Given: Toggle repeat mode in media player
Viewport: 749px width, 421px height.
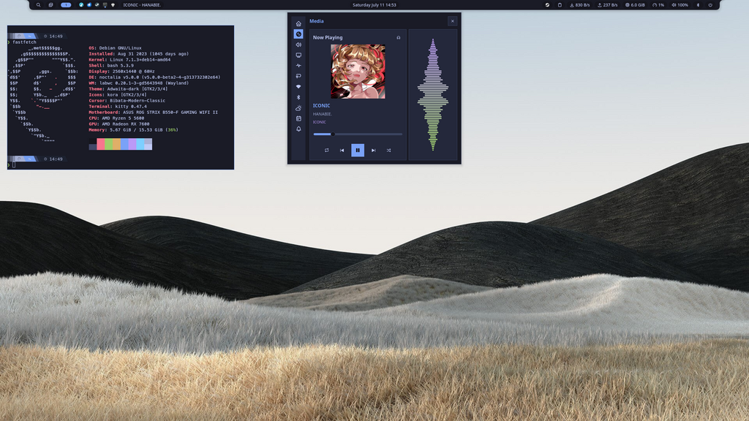Looking at the screenshot, I should (x=327, y=150).
